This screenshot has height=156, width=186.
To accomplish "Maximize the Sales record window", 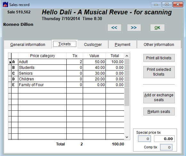I will coord(167,4).
